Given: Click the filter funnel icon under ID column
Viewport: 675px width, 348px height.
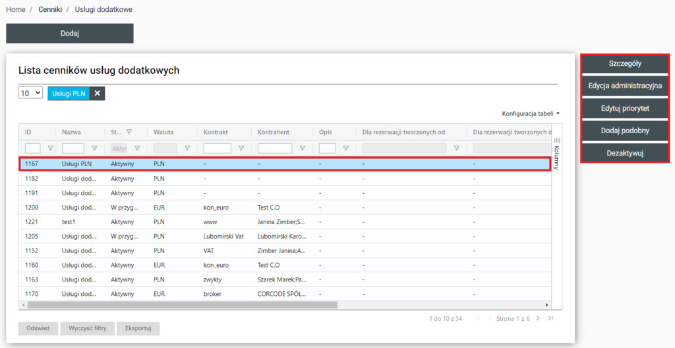Looking at the screenshot, I should 50,148.
